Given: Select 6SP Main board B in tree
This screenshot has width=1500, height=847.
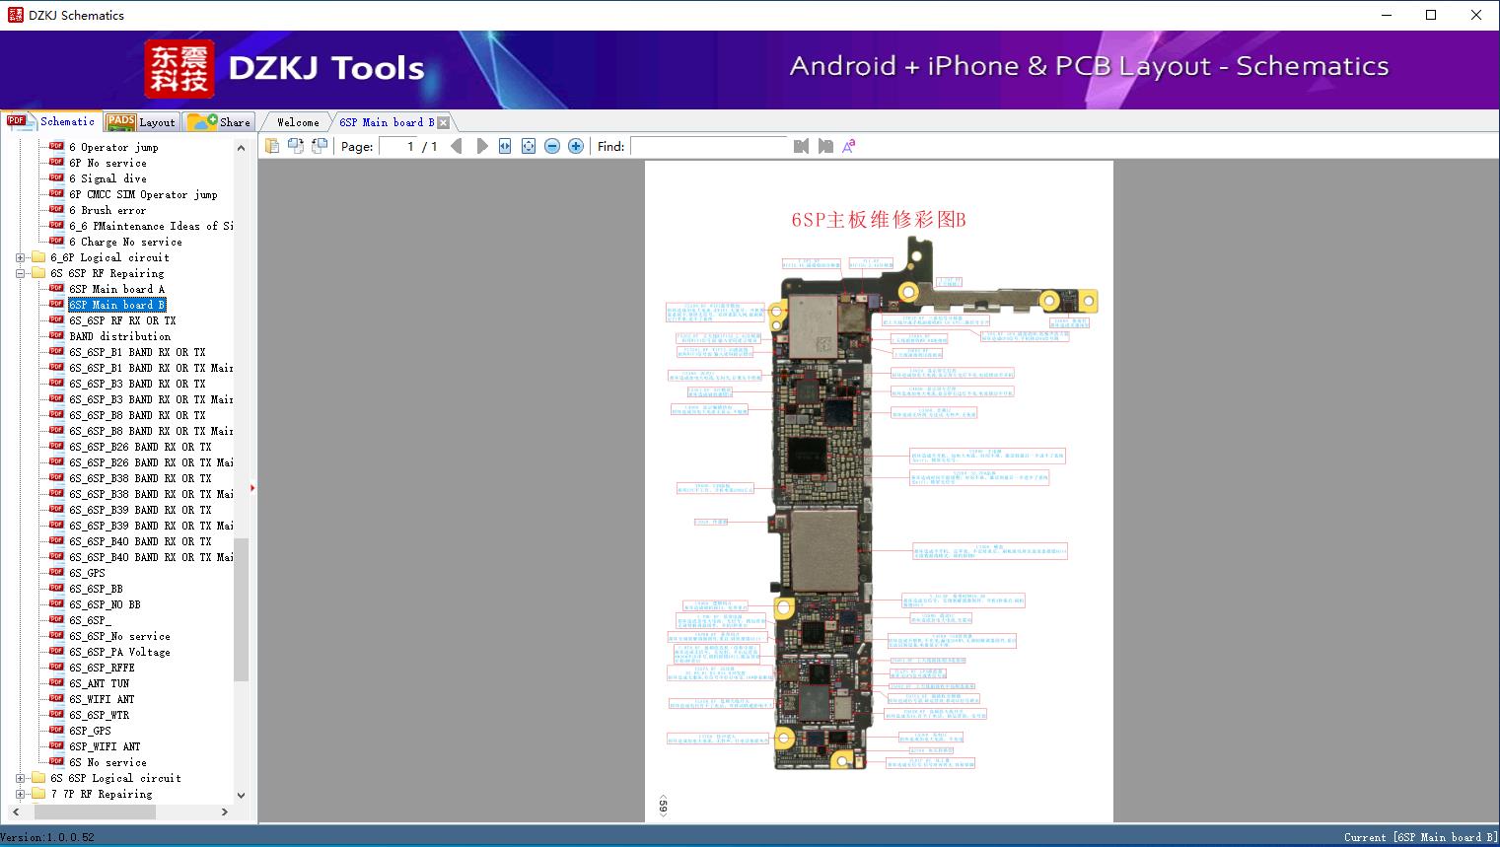Looking at the screenshot, I should tap(116, 305).
